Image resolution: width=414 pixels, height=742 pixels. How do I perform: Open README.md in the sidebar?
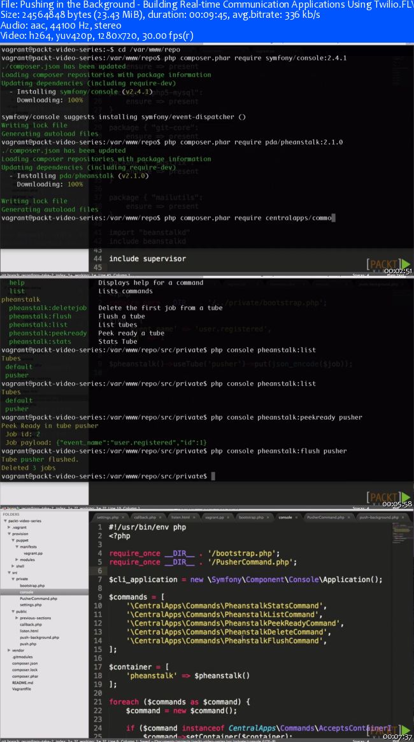pyautogui.click(x=23, y=683)
